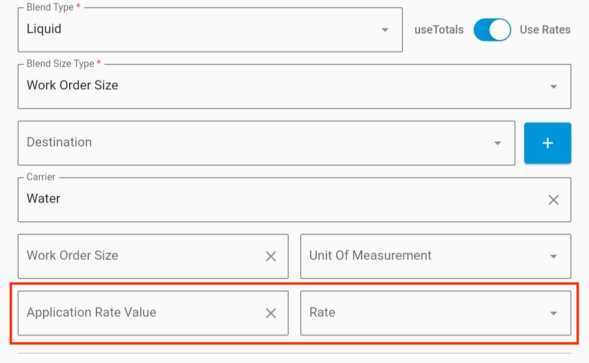Click the Use Rates label
Image resolution: width=589 pixels, height=363 pixels.
click(545, 30)
